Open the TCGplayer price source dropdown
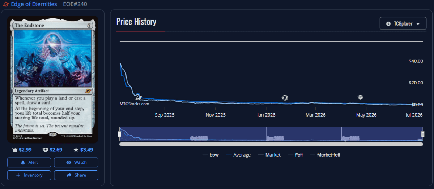 click(x=403, y=23)
